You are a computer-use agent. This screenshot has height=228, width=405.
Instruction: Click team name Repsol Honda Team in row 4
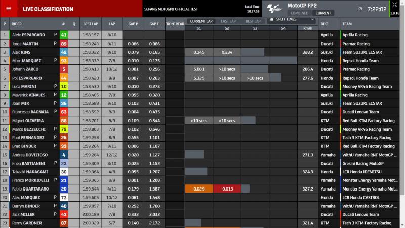pyautogui.click(x=362, y=61)
